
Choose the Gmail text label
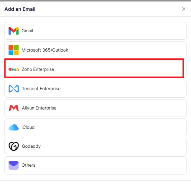[27, 31]
